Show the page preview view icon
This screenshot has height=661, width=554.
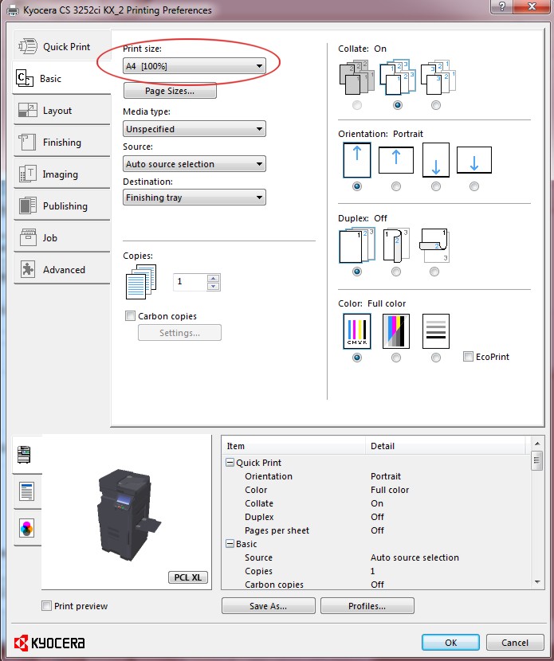click(26, 491)
